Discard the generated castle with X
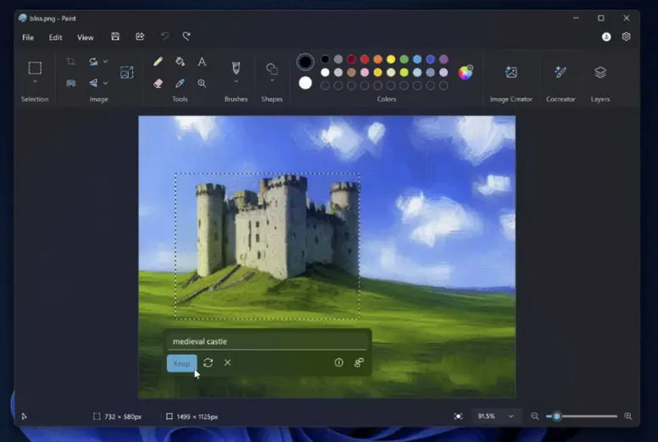 pyautogui.click(x=227, y=362)
